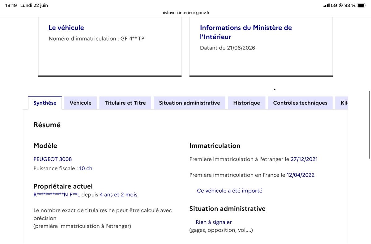Screen dimensions: 371x244
Task: Tap the orientation lock status icon
Action: (x=341, y=5)
